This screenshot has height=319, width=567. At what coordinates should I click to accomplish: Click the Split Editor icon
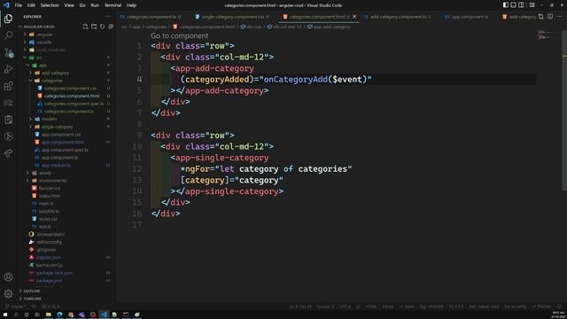(x=550, y=17)
